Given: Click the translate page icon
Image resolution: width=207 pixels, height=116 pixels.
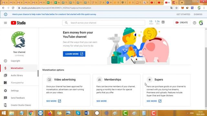Looking at the screenshot, I should pos(171,8).
